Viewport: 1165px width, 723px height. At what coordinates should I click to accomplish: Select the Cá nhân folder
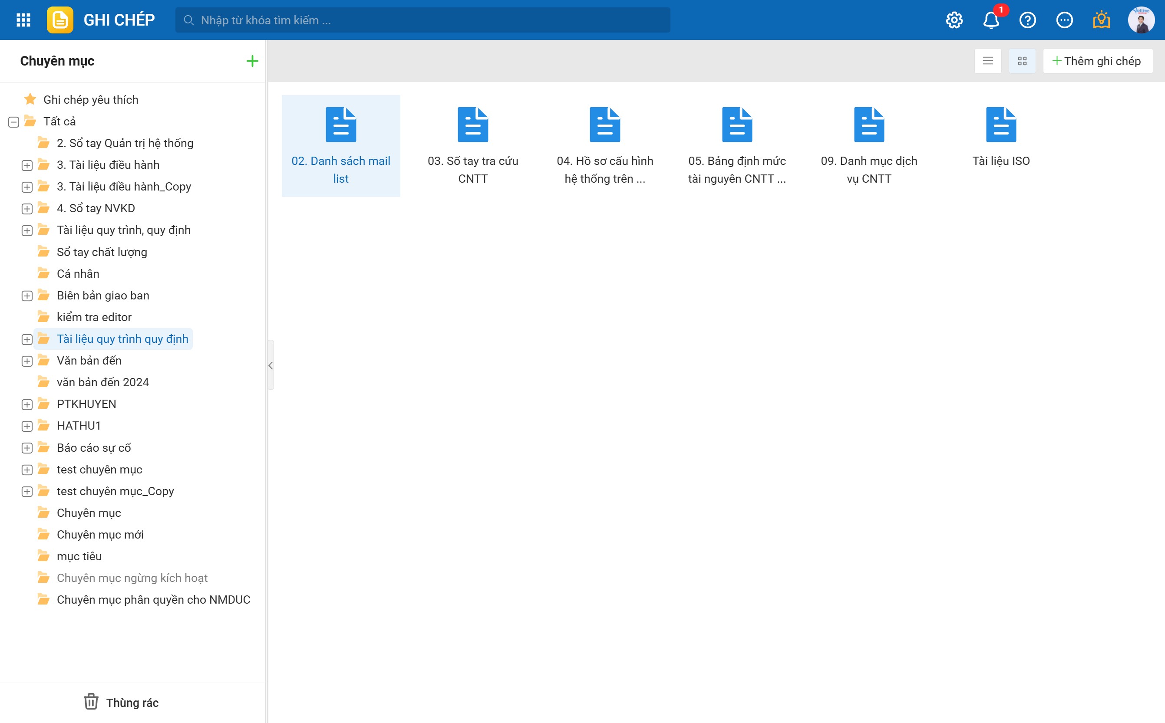[77, 273]
